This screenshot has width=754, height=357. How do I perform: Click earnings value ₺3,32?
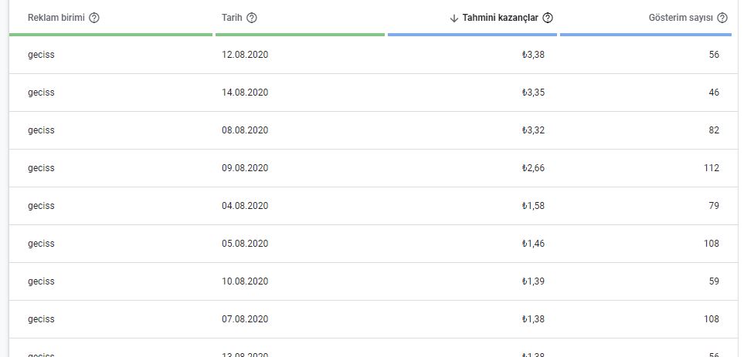(x=533, y=130)
